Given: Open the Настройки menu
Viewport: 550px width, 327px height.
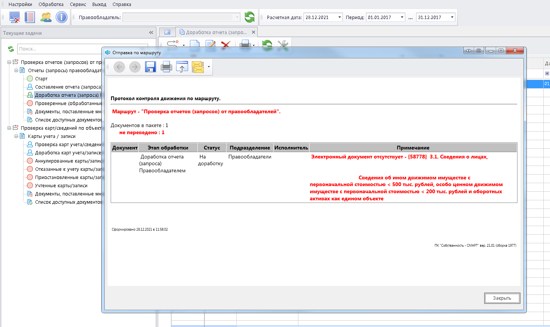Looking at the screenshot, I should click(x=20, y=4).
